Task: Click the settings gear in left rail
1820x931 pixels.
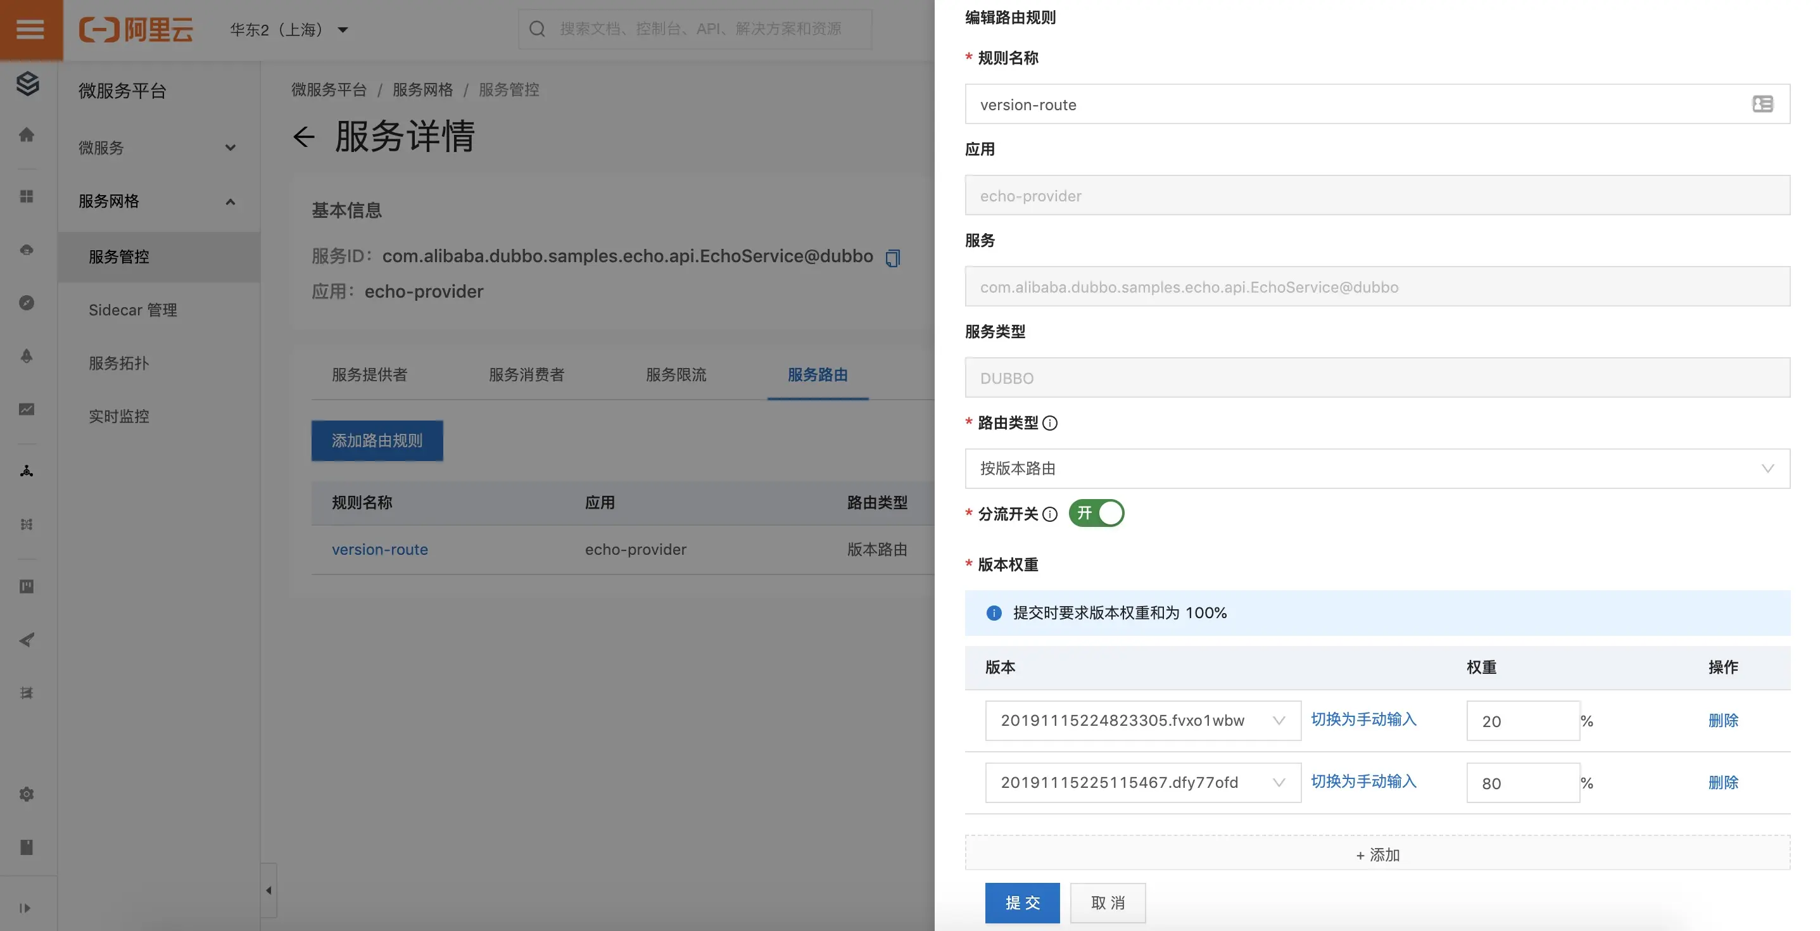Action: pyautogui.click(x=27, y=794)
